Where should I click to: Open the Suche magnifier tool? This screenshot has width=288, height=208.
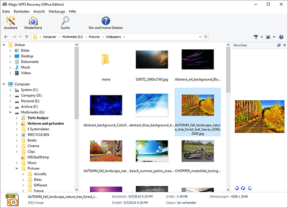(65, 21)
